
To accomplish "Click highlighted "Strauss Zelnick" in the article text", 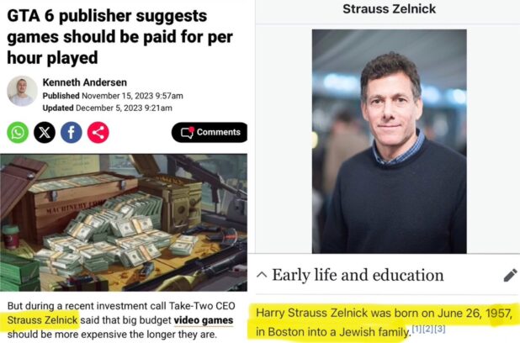I will (x=42, y=319).
